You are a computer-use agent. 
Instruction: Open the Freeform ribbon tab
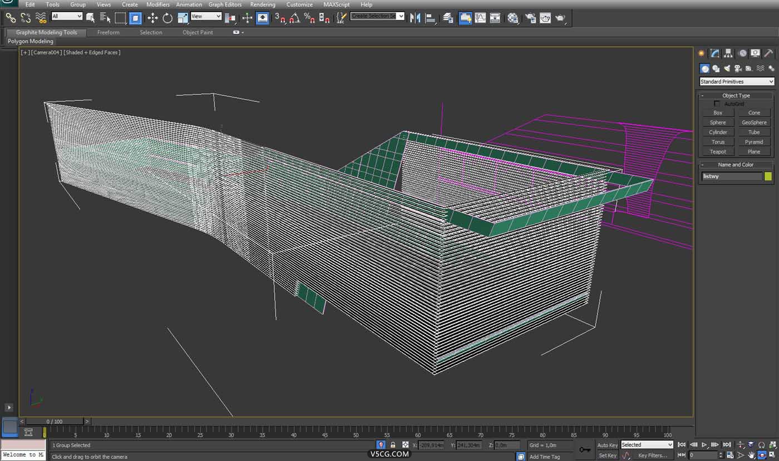tap(109, 32)
